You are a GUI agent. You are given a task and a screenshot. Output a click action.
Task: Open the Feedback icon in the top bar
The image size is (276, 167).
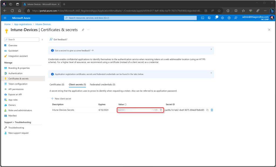236,18
